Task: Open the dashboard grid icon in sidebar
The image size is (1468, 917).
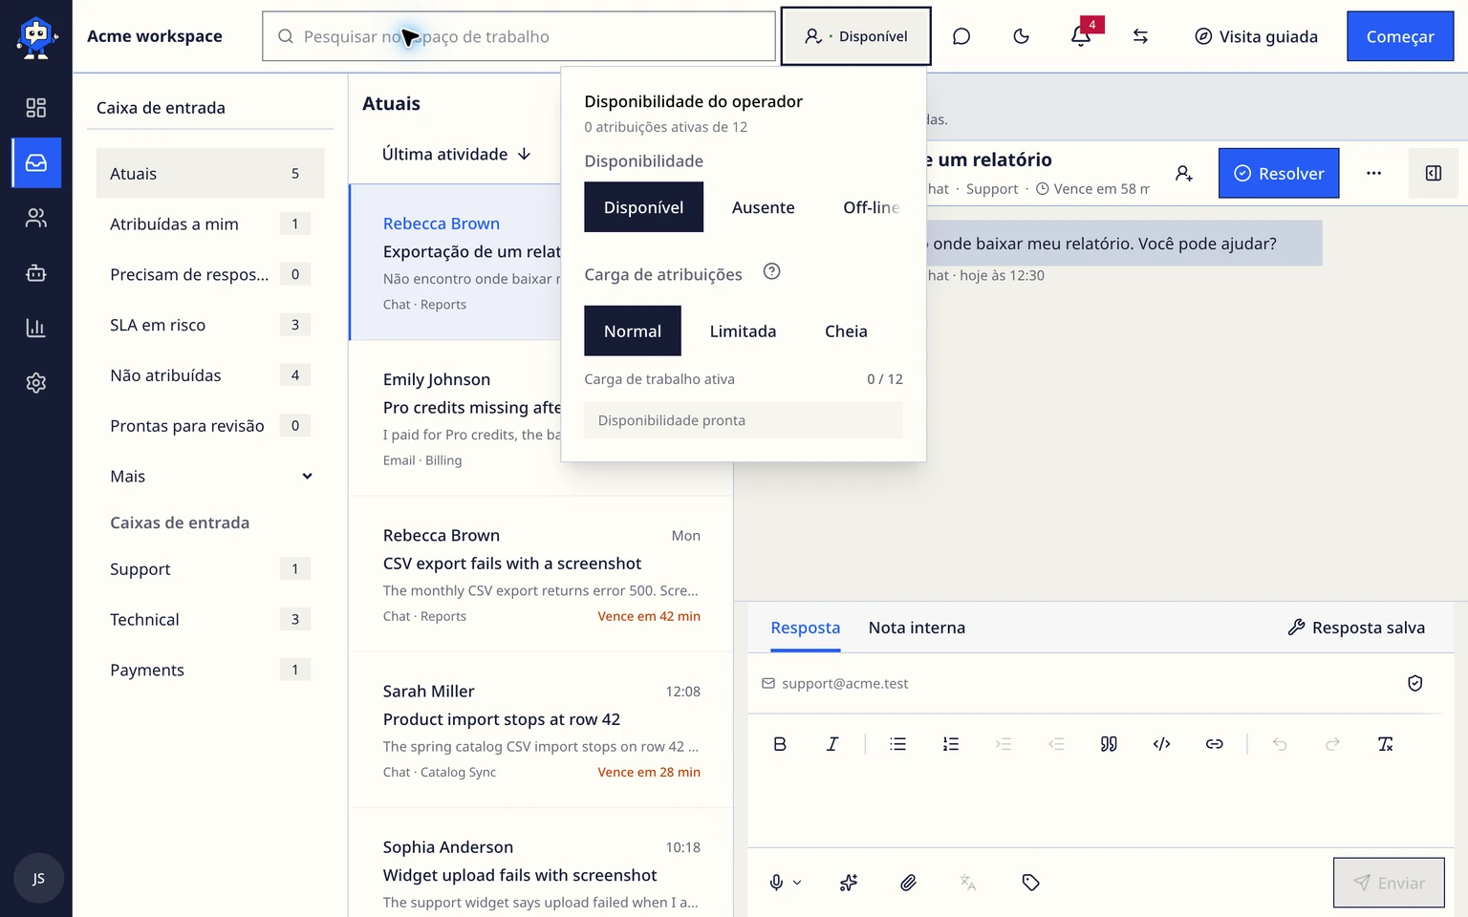Action: [36, 108]
